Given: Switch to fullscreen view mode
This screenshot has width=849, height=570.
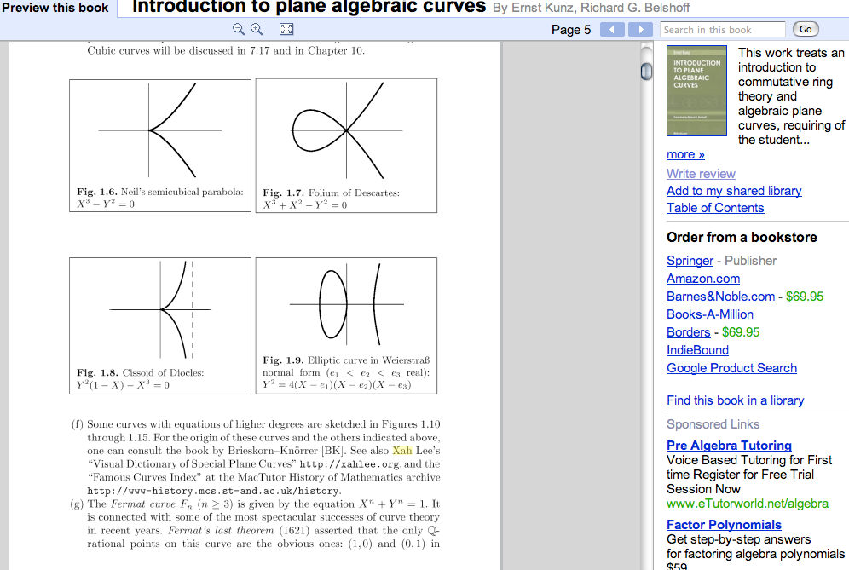Looking at the screenshot, I should (x=286, y=30).
